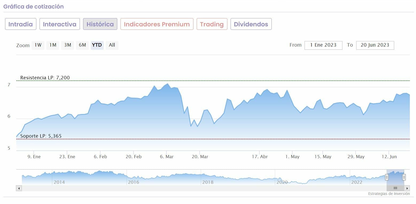
Task: Open the Intradía chart tab
Action: pos(21,24)
